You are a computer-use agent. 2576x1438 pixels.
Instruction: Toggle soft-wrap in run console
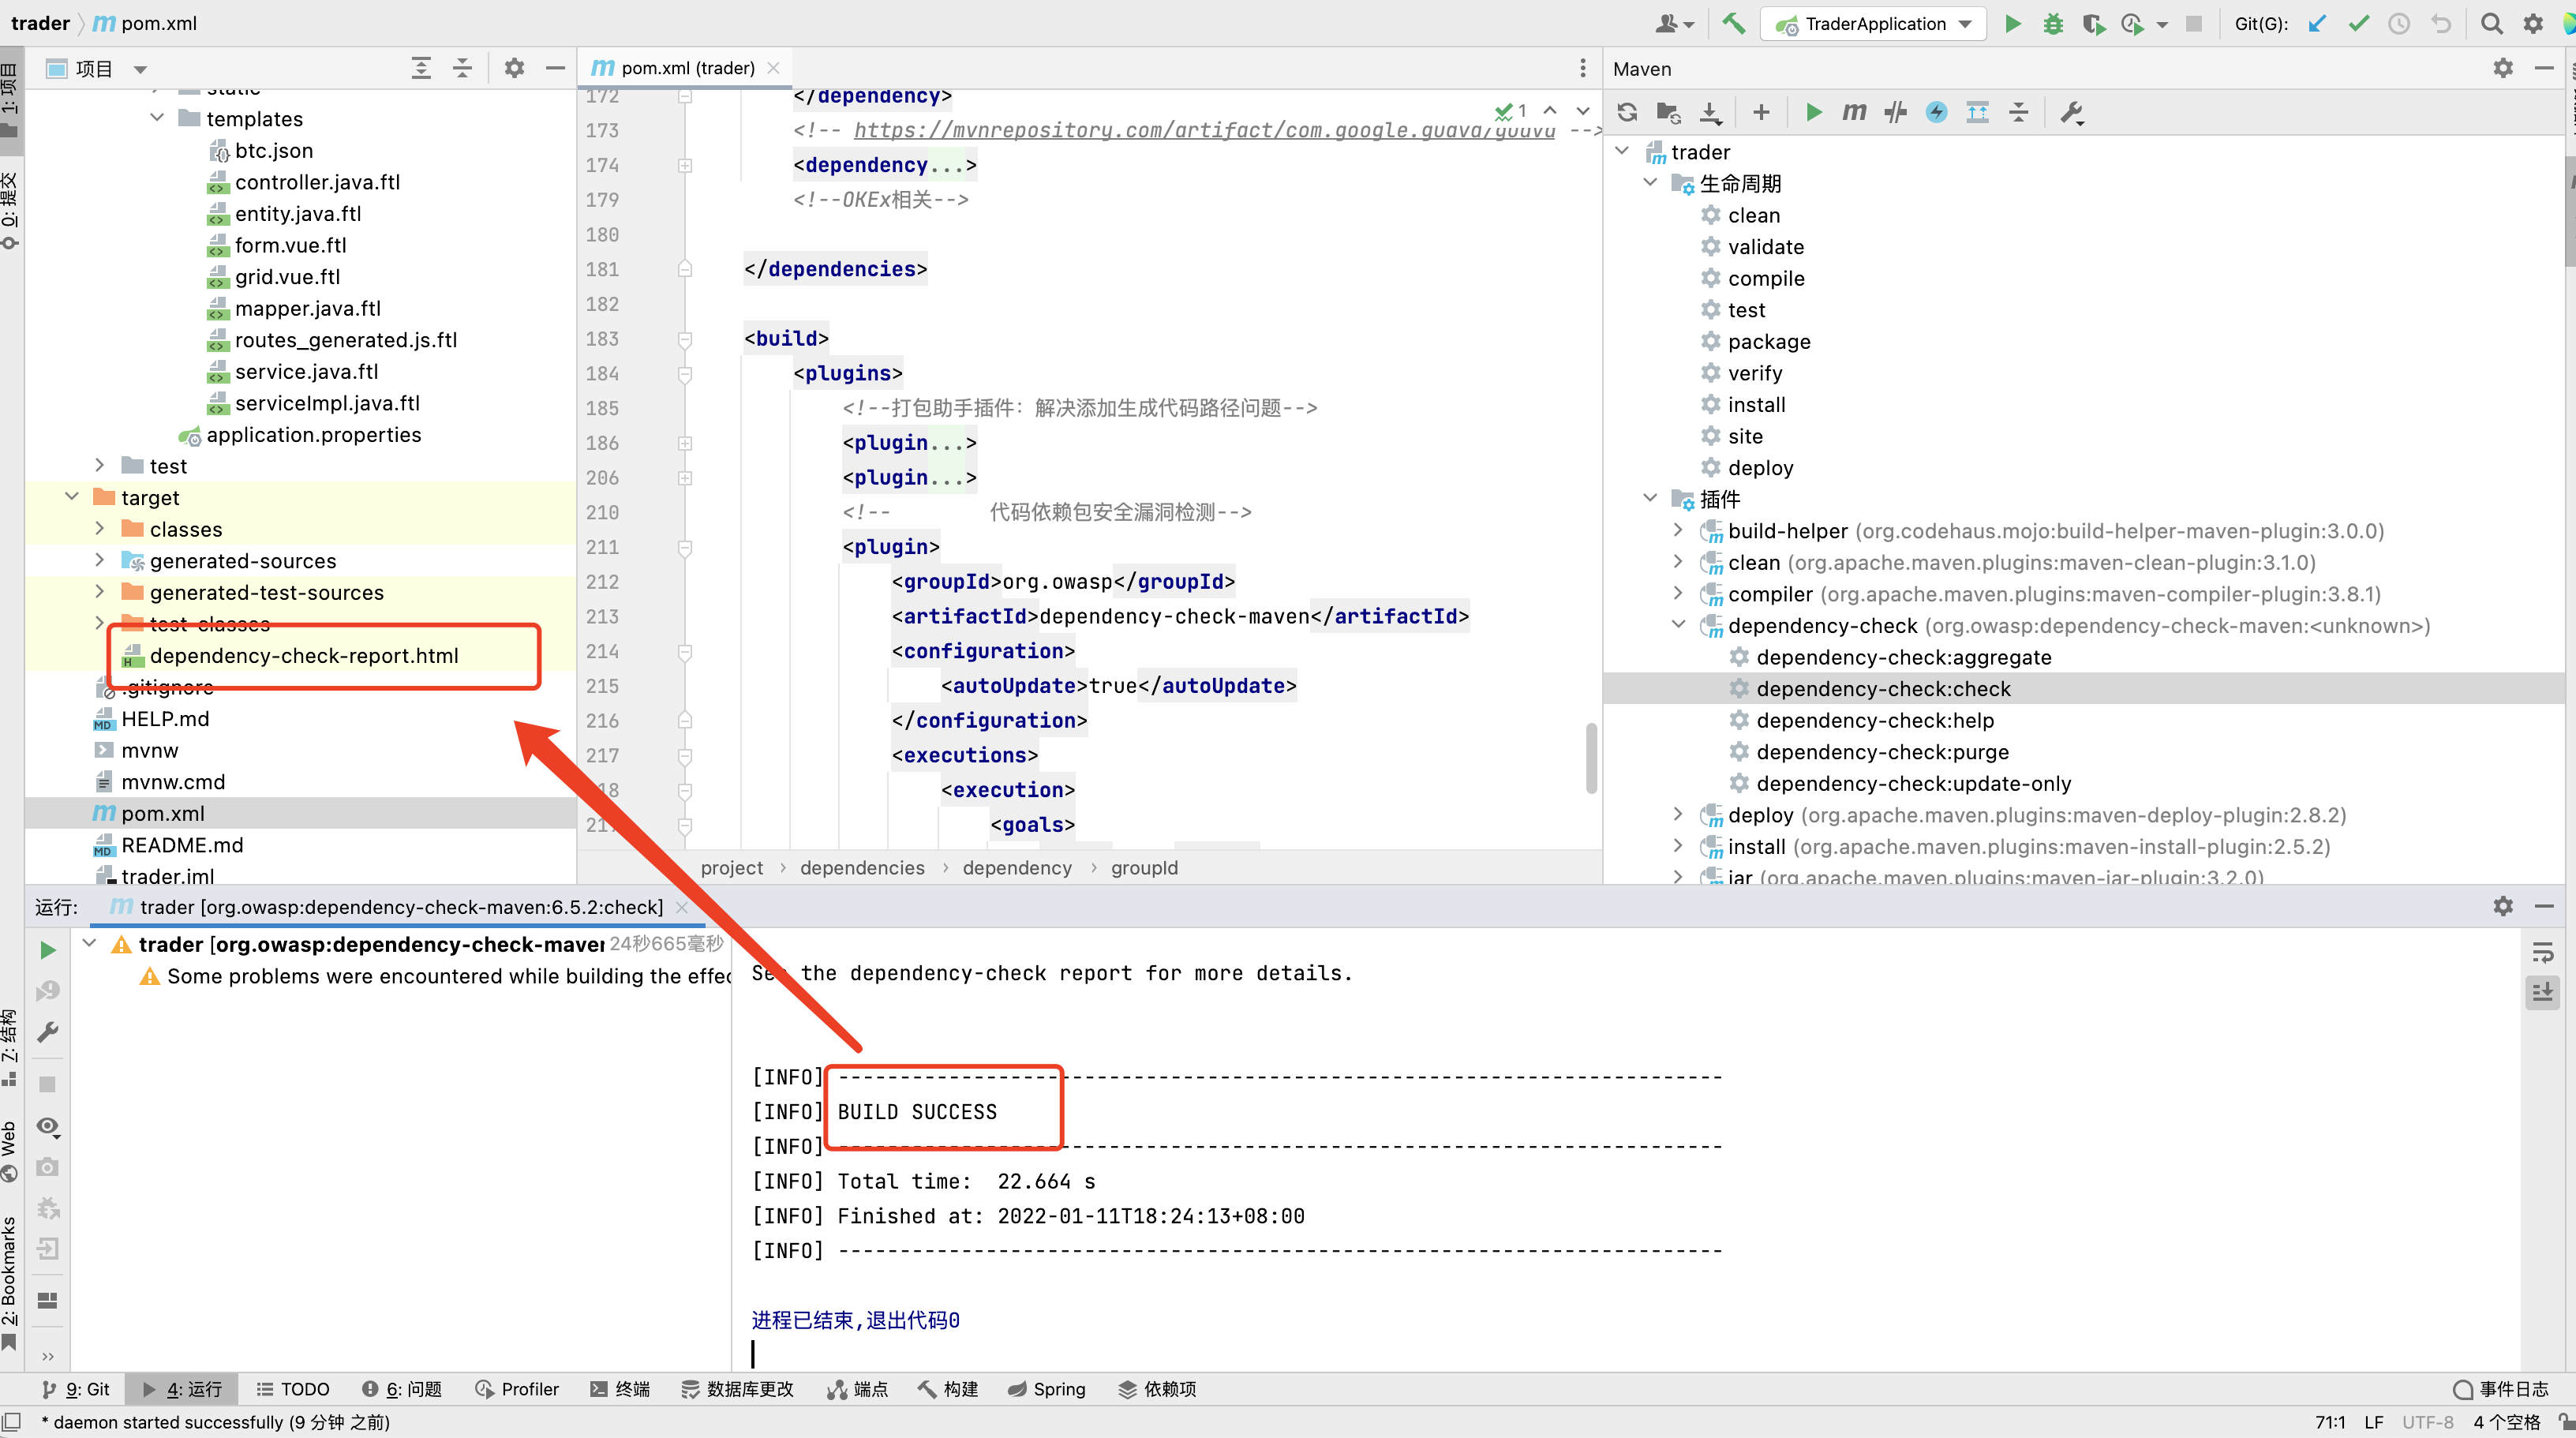(2542, 952)
